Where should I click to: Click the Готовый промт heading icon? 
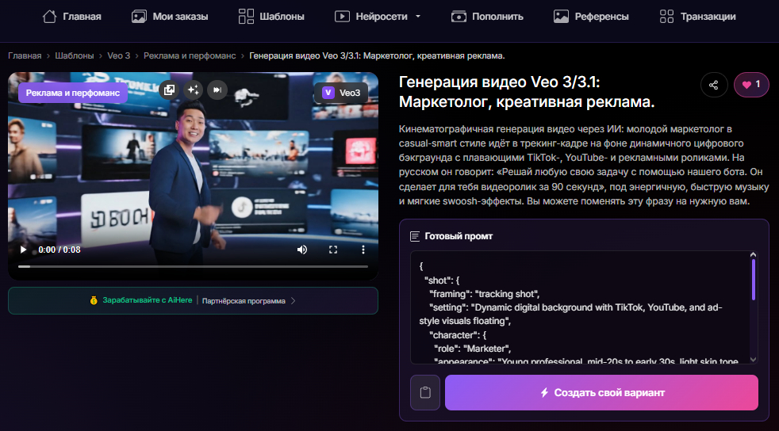415,236
